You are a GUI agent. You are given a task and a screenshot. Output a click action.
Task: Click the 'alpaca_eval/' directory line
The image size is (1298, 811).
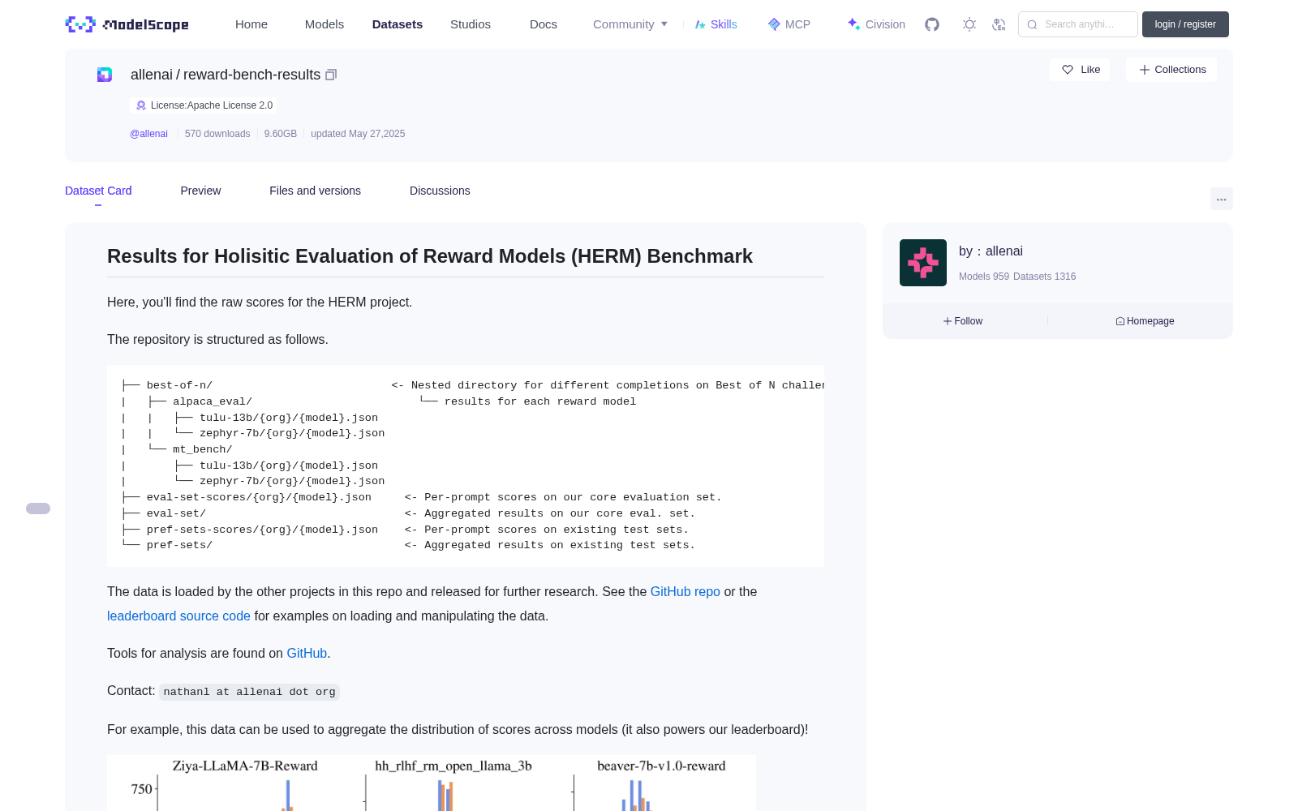pos(213,401)
